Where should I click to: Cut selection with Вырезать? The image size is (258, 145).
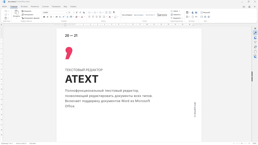coord(26,11)
